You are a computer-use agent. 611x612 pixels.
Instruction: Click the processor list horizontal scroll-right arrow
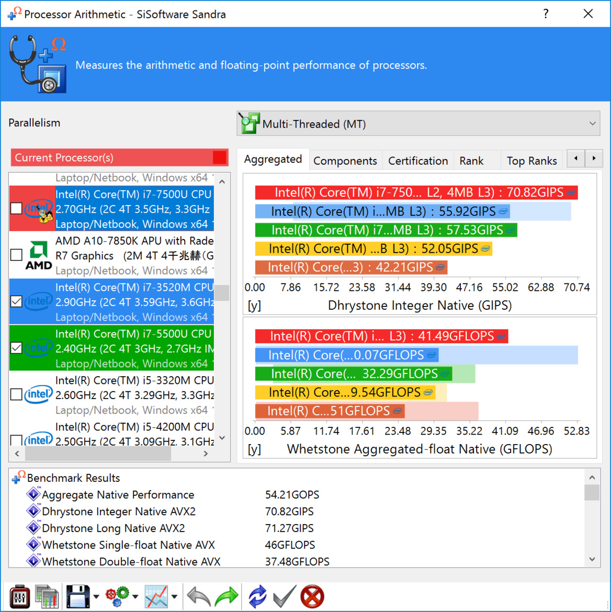(206, 454)
